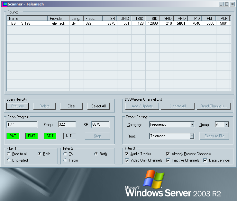Maximize the Scanner window
This screenshot has height=201, width=237.
tap(227, 4)
